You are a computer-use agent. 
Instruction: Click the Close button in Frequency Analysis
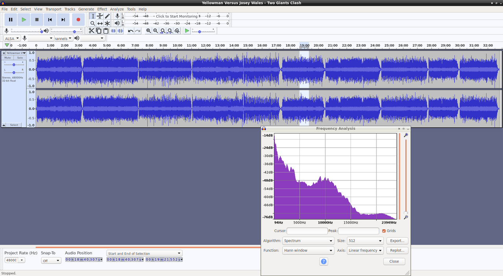[394, 261]
